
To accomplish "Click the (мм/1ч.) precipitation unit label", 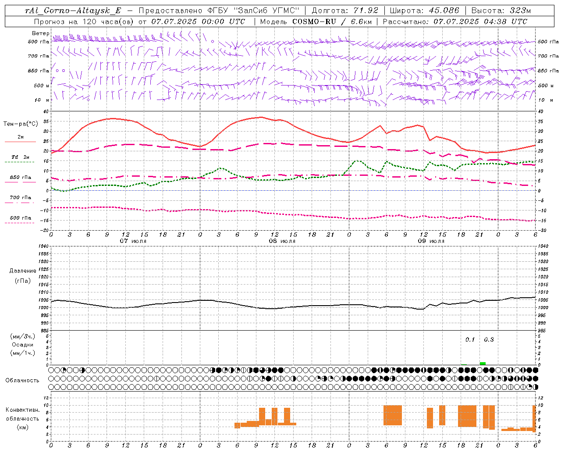I will pos(23,353).
